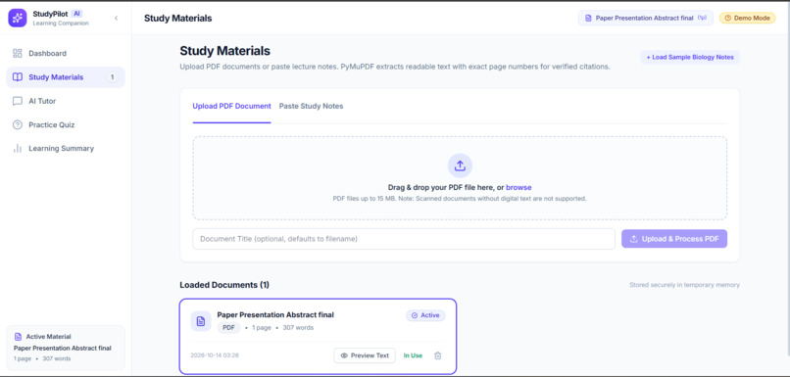Image resolution: width=790 pixels, height=377 pixels.
Task: Open AI Tutor from the sidebar
Action: coord(66,101)
